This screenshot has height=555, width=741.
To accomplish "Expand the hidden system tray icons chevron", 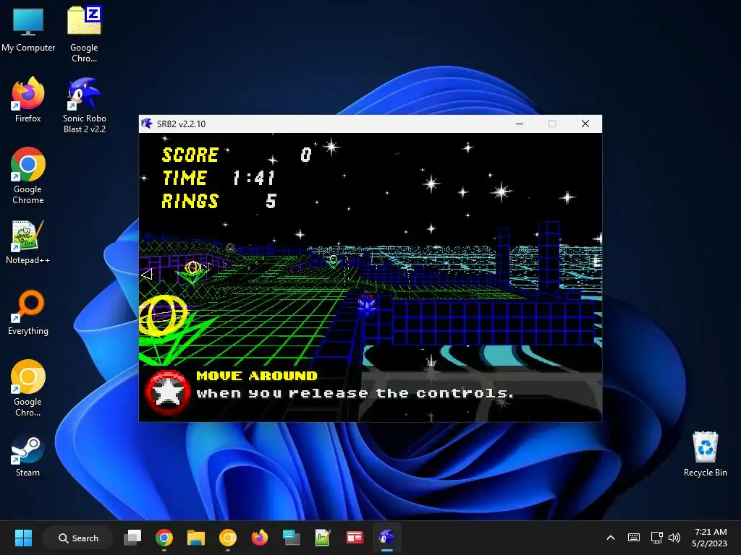I will [611, 538].
